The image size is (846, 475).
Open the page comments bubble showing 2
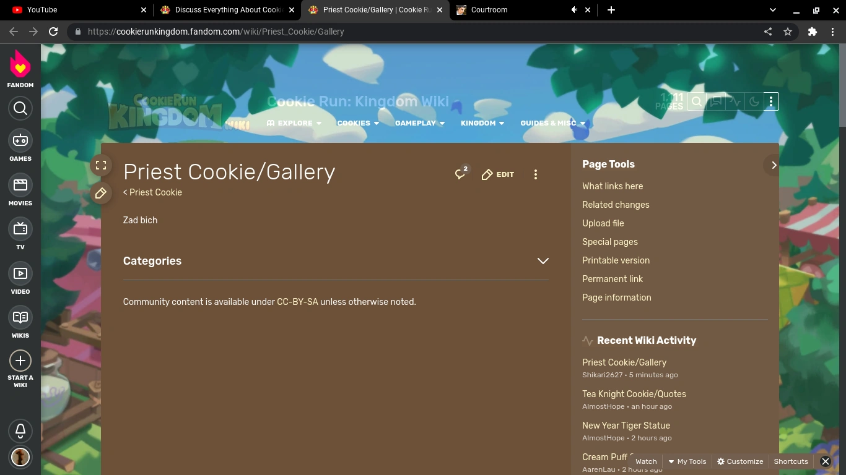(461, 174)
